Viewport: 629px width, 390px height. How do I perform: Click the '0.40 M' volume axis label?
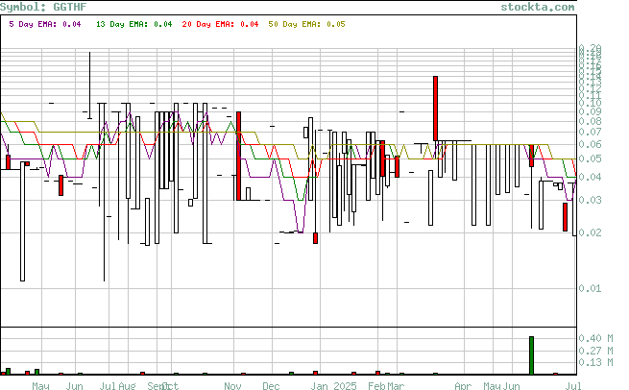(x=595, y=338)
